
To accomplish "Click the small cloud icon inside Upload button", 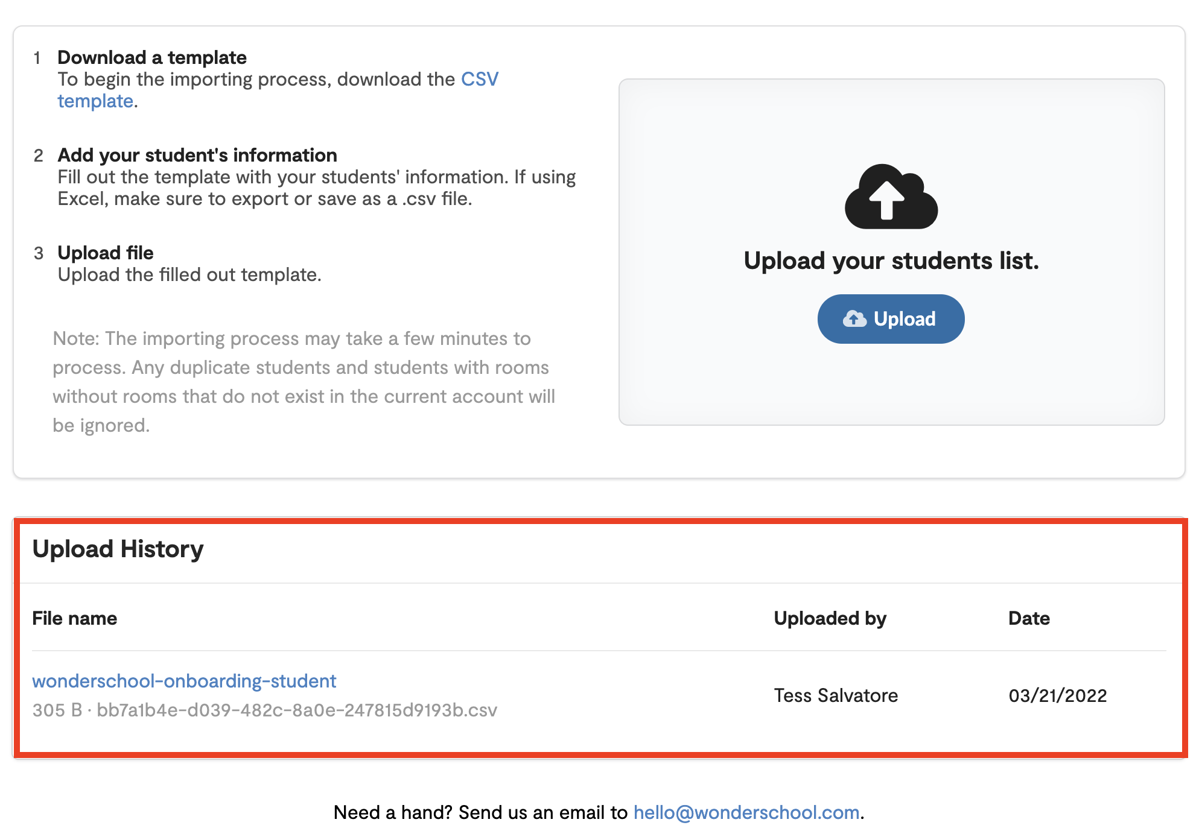I will (x=854, y=319).
